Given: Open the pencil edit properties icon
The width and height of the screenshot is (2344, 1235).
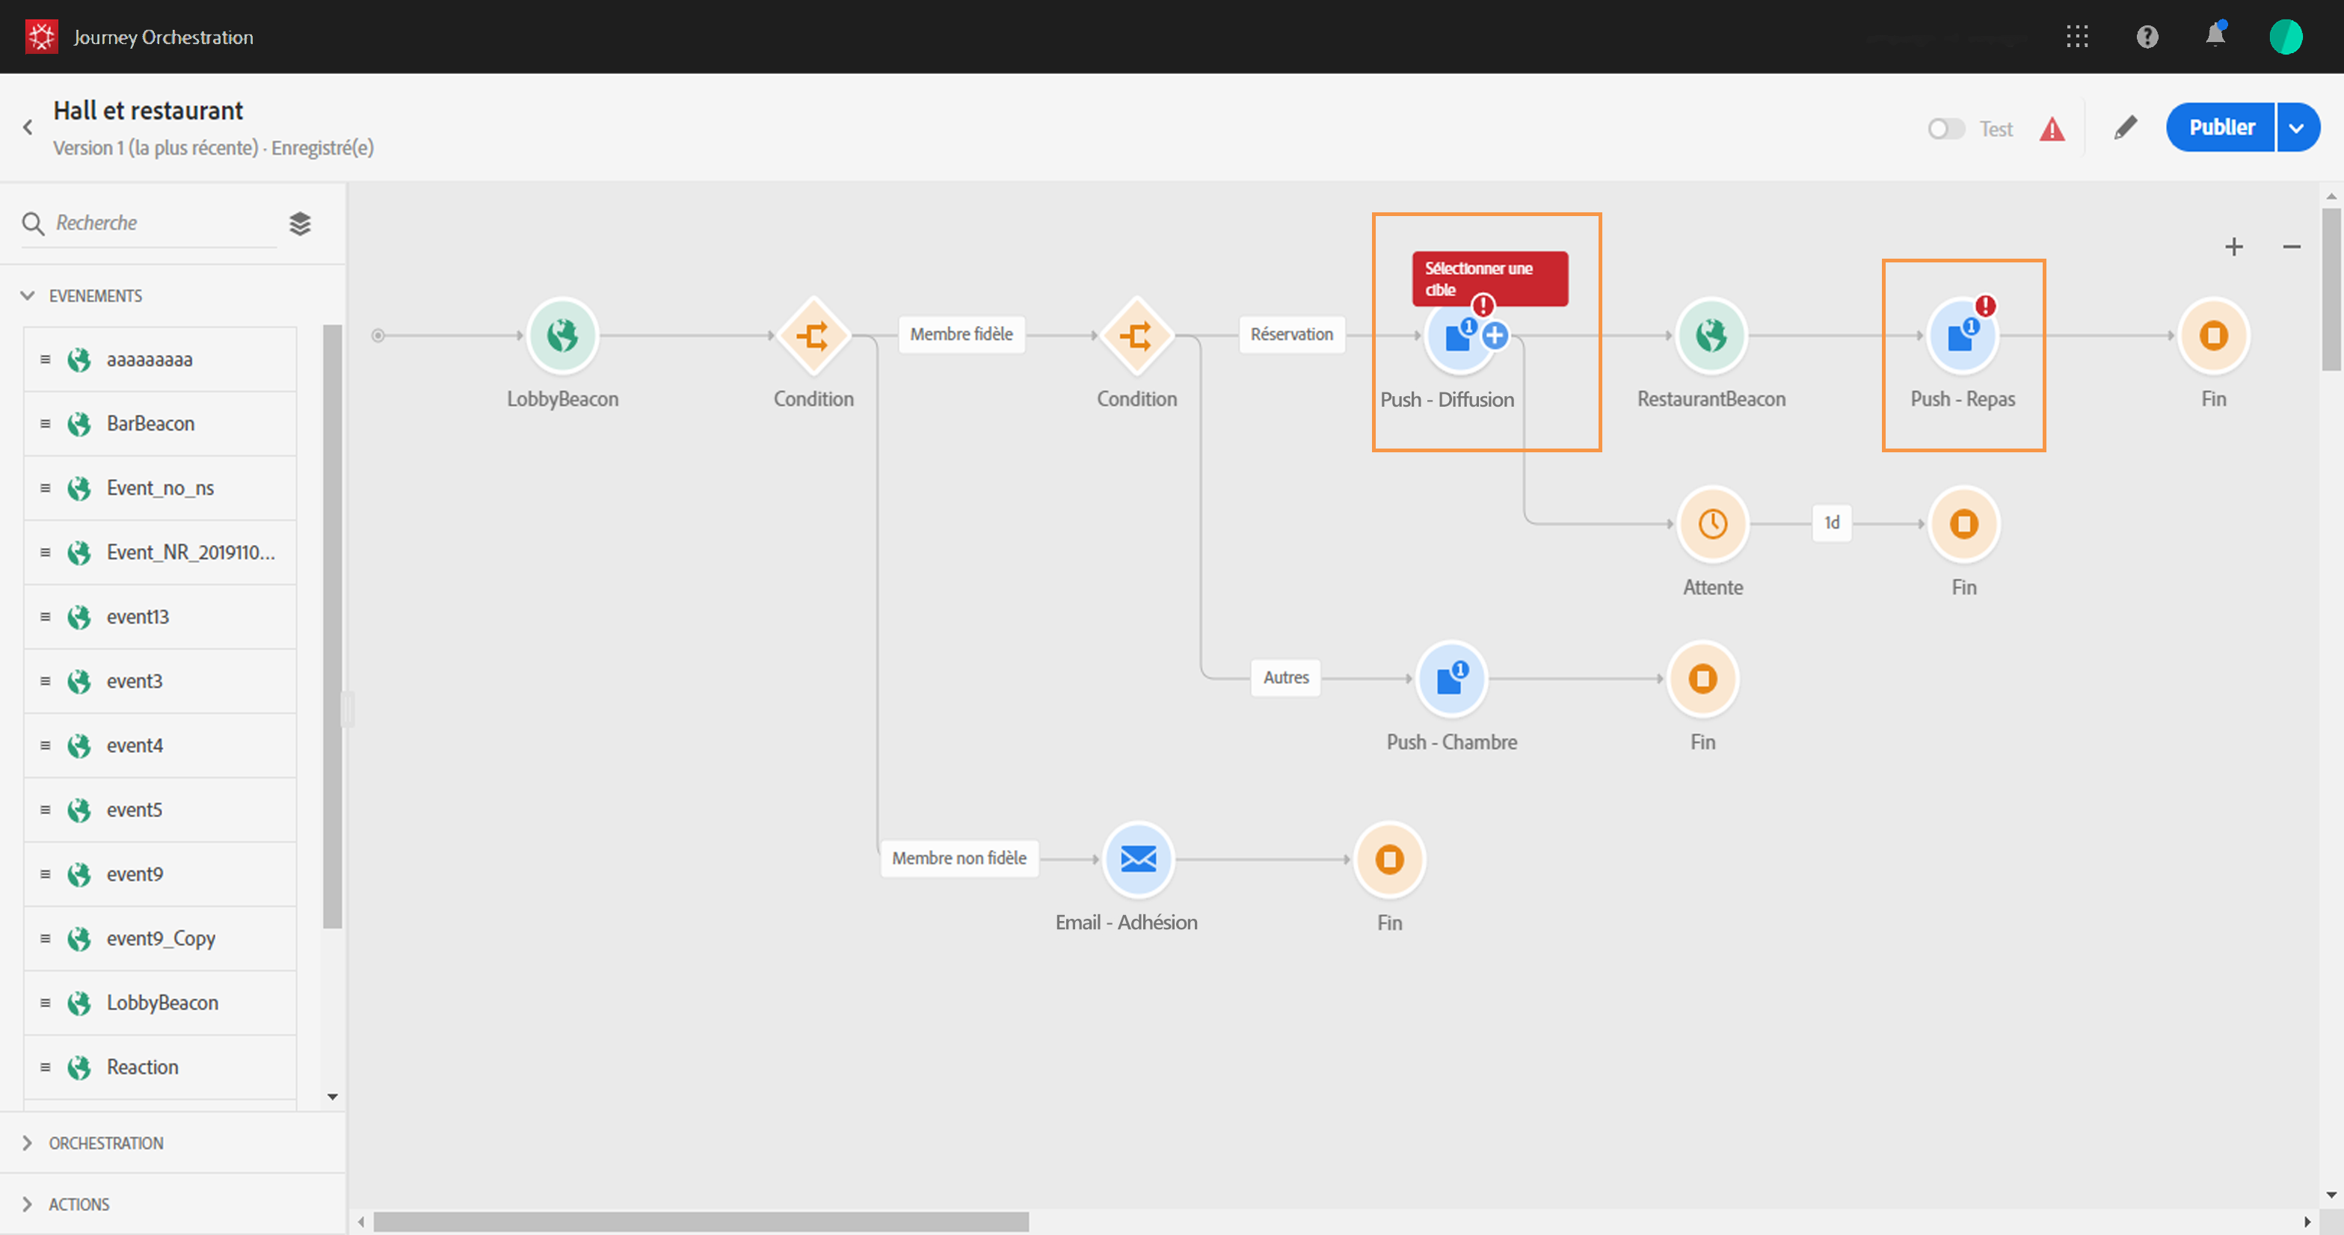Looking at the screenshot, I should coord(2126,129).
